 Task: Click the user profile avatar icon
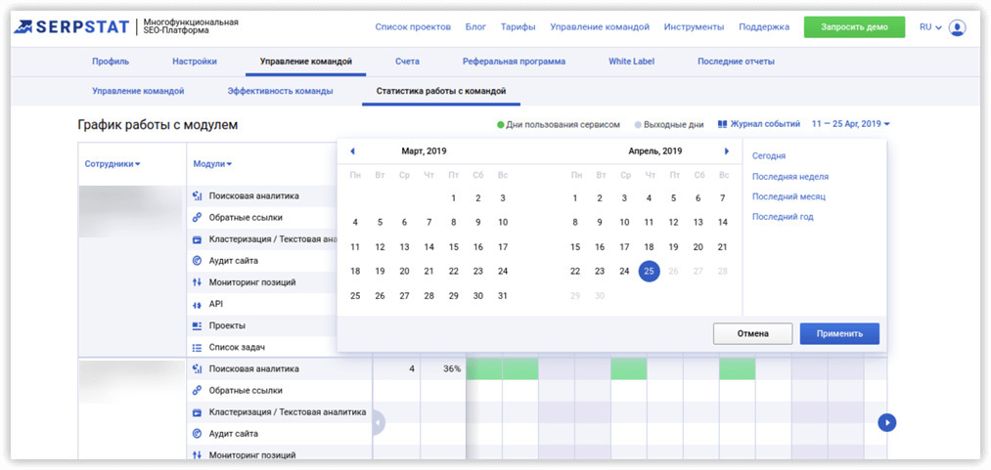coord(957,27)
